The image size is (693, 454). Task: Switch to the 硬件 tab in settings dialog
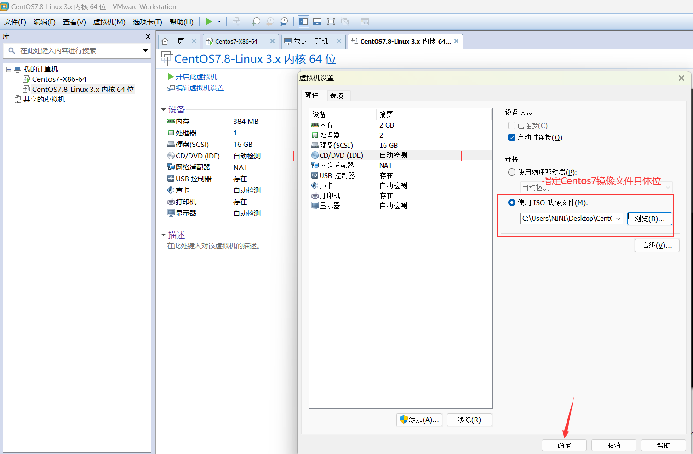(x=312, y=95)
